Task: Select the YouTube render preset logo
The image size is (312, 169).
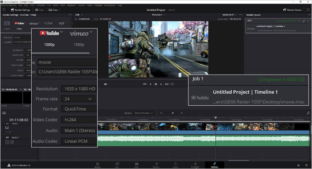Action: click(x=19, y=23)
